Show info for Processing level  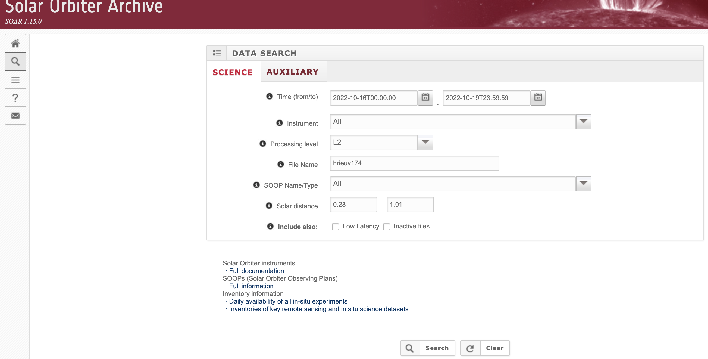pos(263,144)
